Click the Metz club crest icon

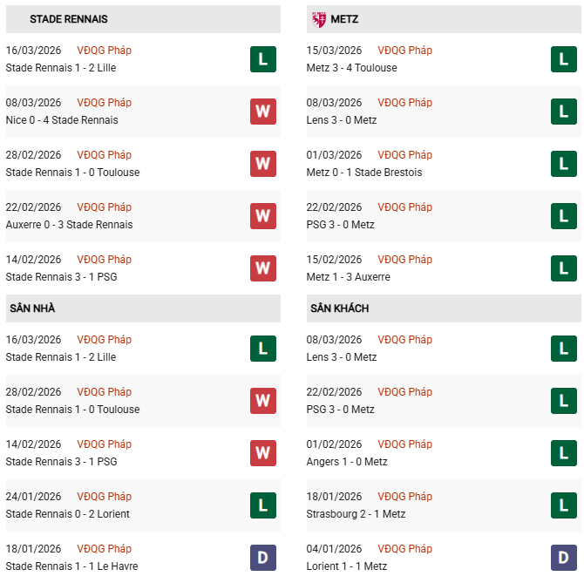tap(320, 19)
